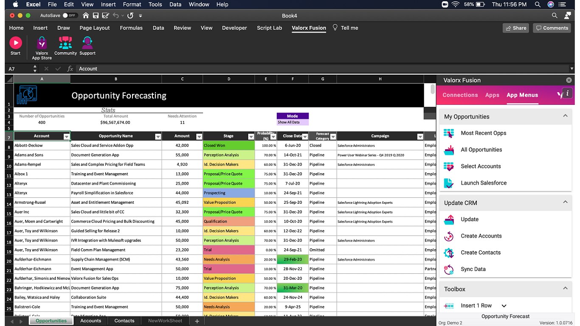
Task: Open the Accounts sheet tab
Action: click(x=91, y=321)
